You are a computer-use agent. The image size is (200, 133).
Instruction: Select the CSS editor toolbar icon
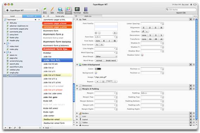68,10
